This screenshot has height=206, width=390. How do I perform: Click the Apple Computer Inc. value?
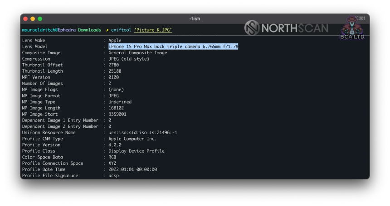(x=132, y=139)
